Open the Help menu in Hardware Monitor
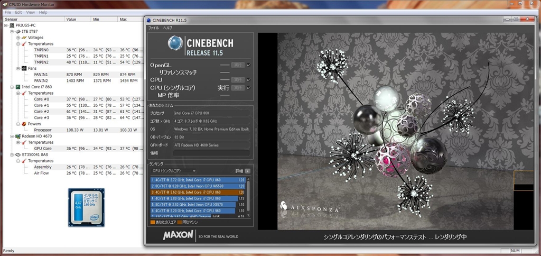This screenshot has height=256, width=541. (x=43, y=13)
